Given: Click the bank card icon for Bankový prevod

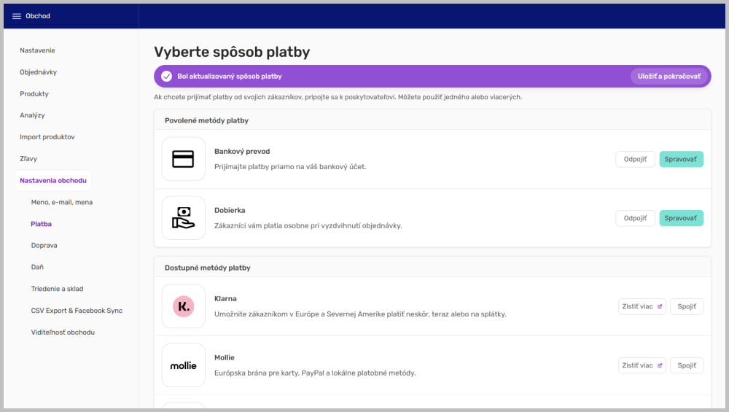Looking at the screenshot, I should [x=183, y=159].
